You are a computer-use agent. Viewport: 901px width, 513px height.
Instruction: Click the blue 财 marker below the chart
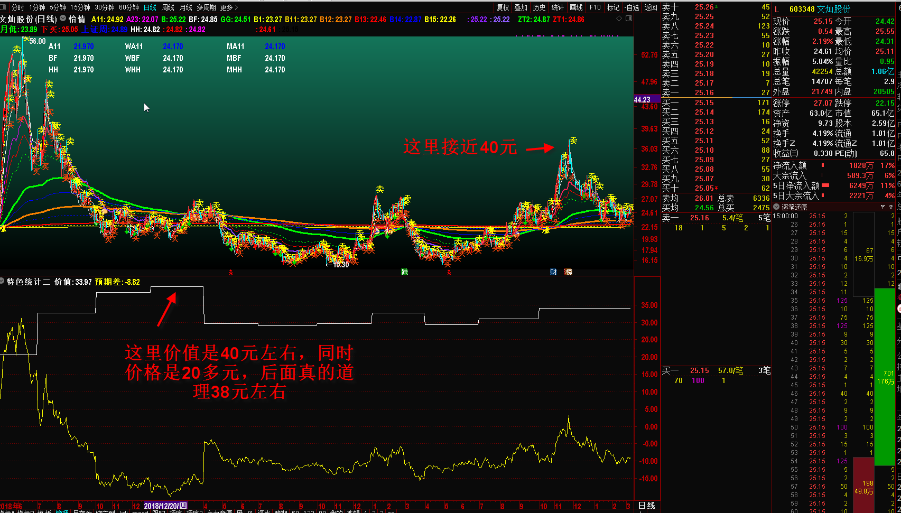click(x=553, y=272)
